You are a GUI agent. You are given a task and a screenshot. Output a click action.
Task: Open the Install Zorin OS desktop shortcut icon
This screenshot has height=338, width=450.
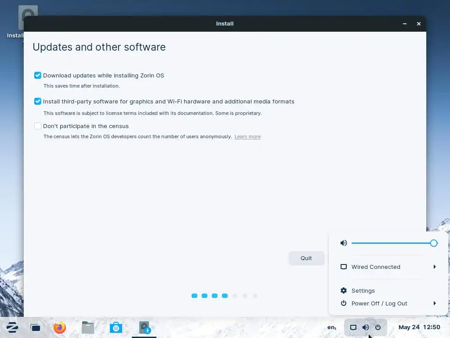pos(28,18)
